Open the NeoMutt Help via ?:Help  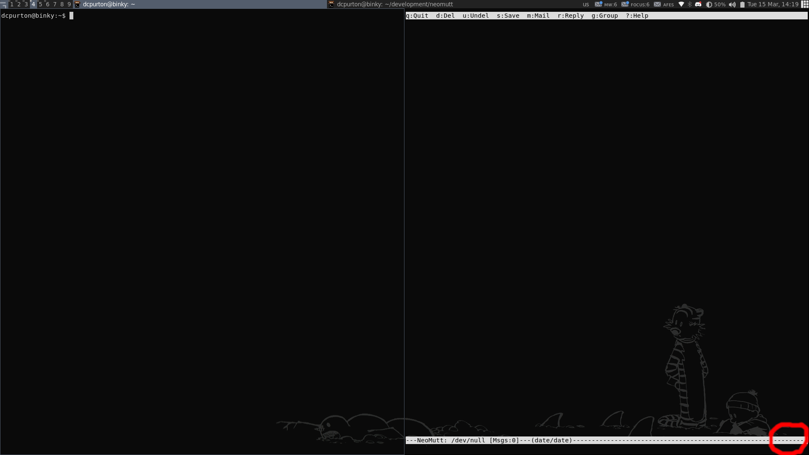(637, 15)
